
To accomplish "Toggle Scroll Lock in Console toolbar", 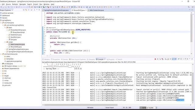I will click(168, 59).
